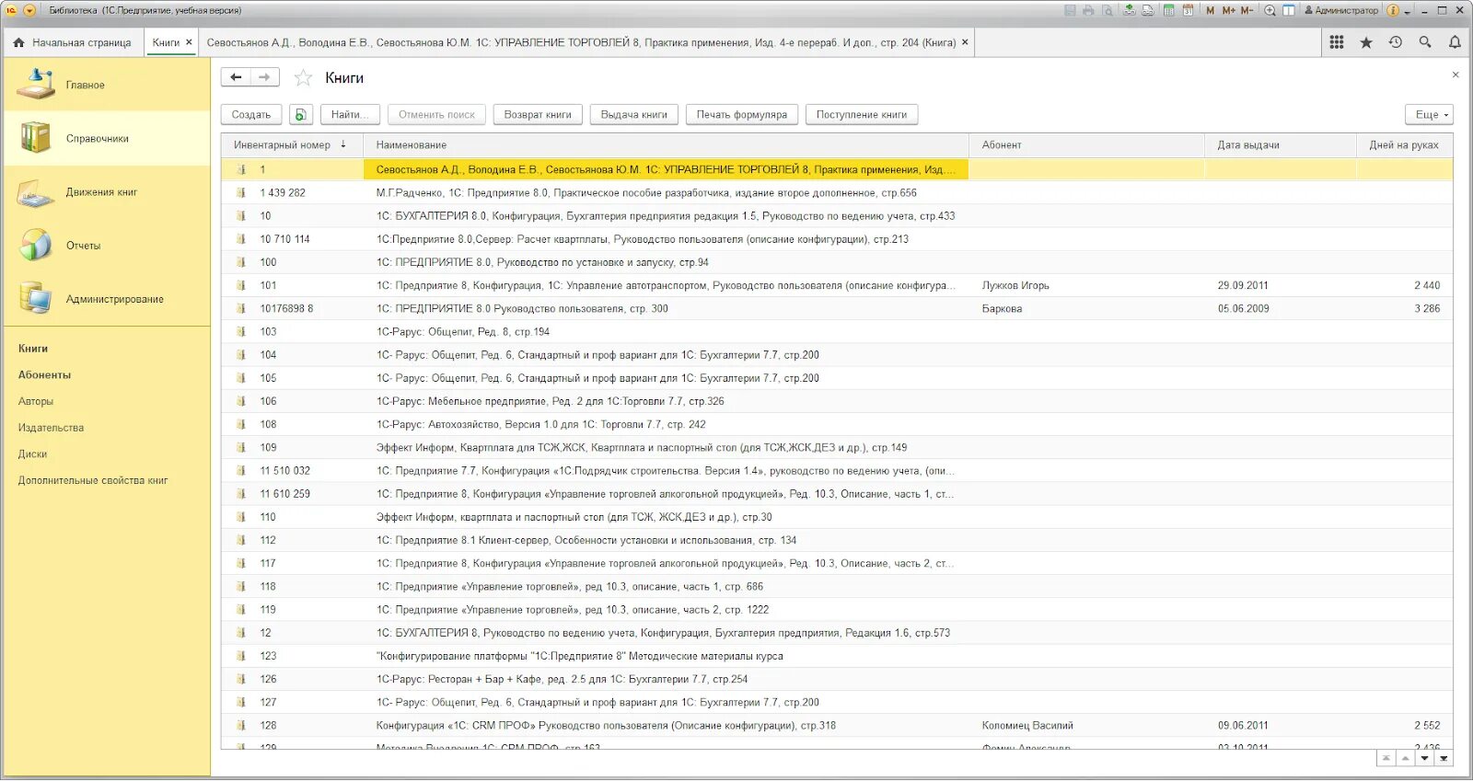Click the M+ add-to-memory button

(x=1228, y=10)
